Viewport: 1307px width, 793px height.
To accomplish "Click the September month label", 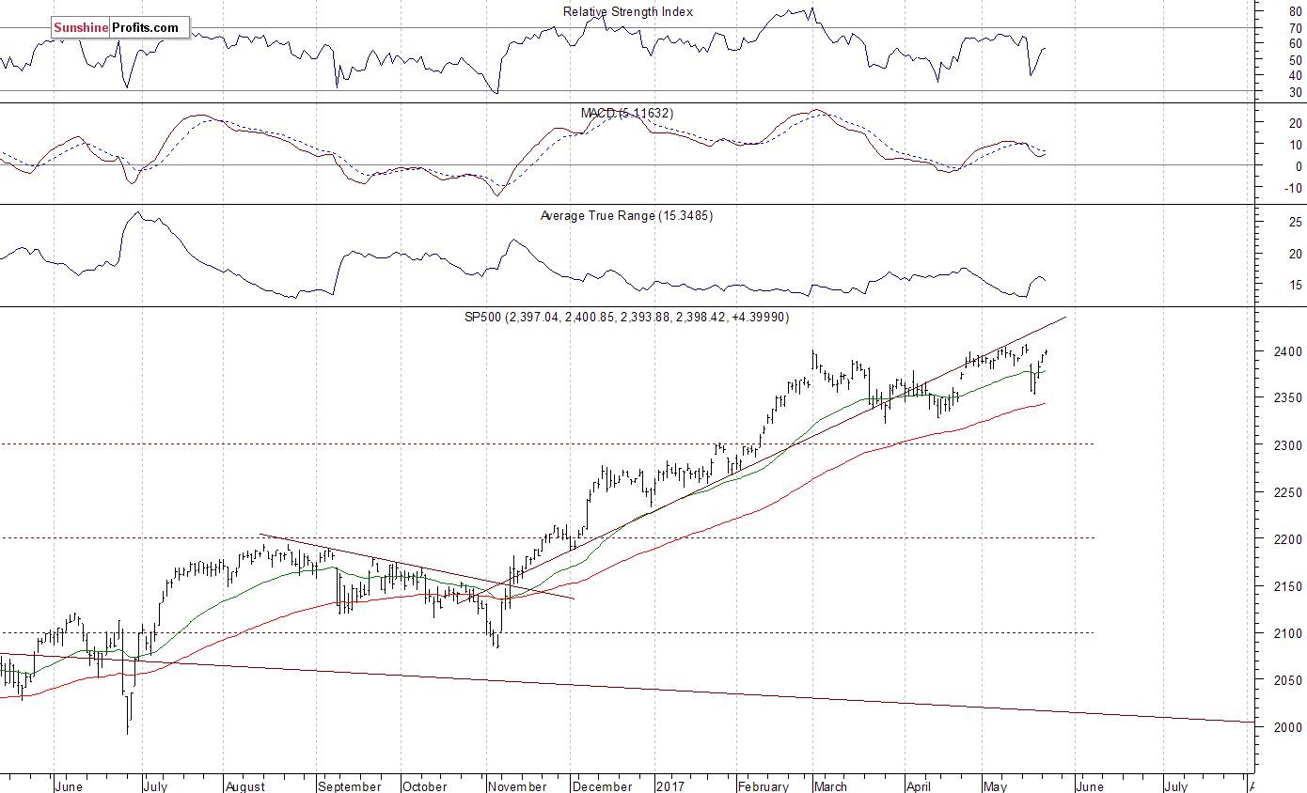I will (352, 786).
